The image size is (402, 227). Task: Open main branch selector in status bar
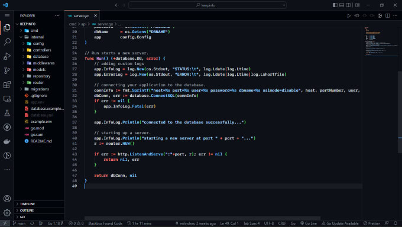tap(20, 223)
